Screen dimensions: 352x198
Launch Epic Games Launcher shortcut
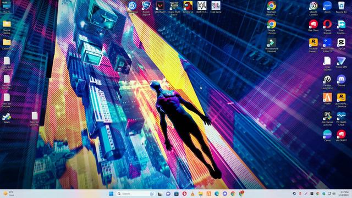(x=327, y=119)
